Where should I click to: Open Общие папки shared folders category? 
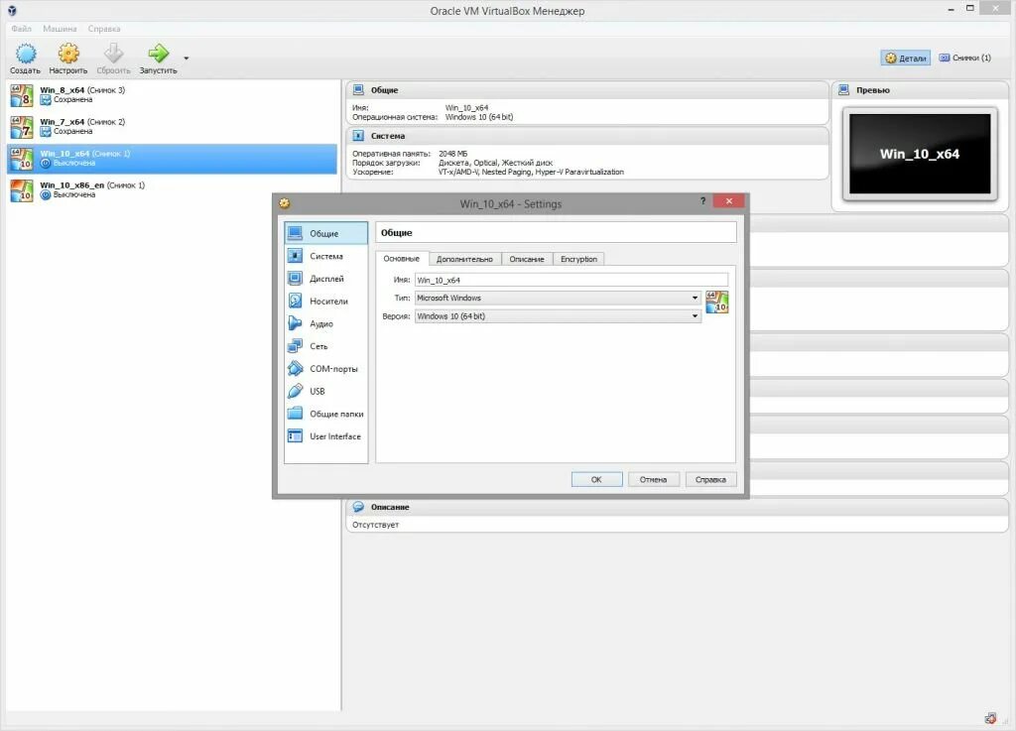325,414
